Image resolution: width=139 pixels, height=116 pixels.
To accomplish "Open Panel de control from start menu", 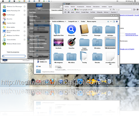I will (x=34, y=36).
